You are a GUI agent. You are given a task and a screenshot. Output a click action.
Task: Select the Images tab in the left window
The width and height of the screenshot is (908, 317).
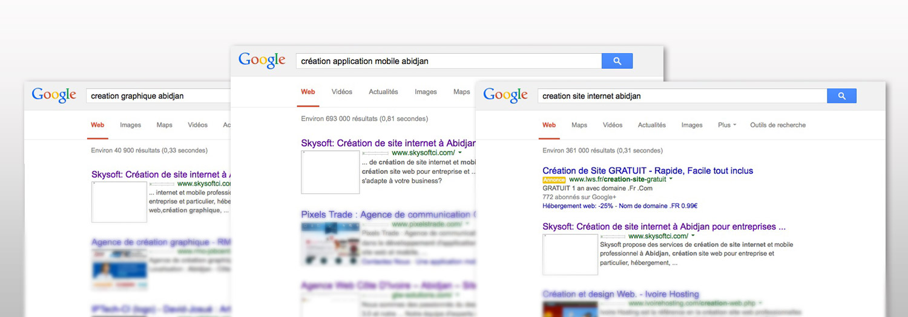[130, 125]
